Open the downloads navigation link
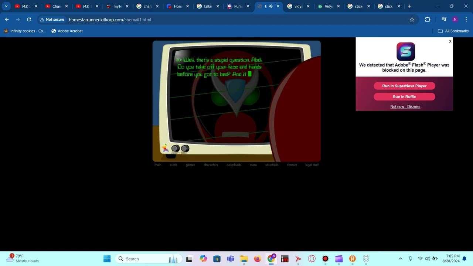 tap(234, 165)
